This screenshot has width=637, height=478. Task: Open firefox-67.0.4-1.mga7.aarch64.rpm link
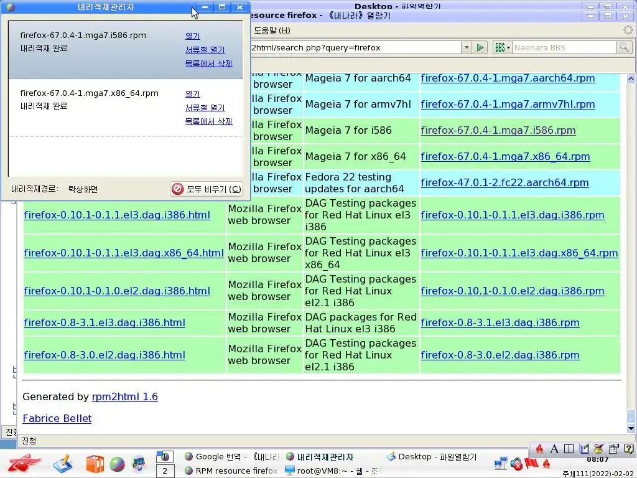[508, 78]
